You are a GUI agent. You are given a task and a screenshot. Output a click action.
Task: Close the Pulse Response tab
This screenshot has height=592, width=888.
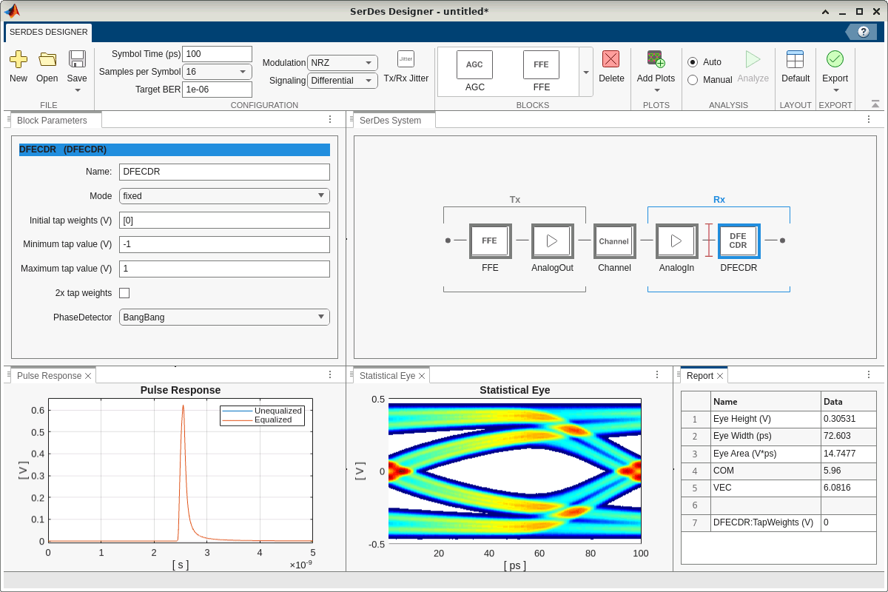click(x=88, y=376)
